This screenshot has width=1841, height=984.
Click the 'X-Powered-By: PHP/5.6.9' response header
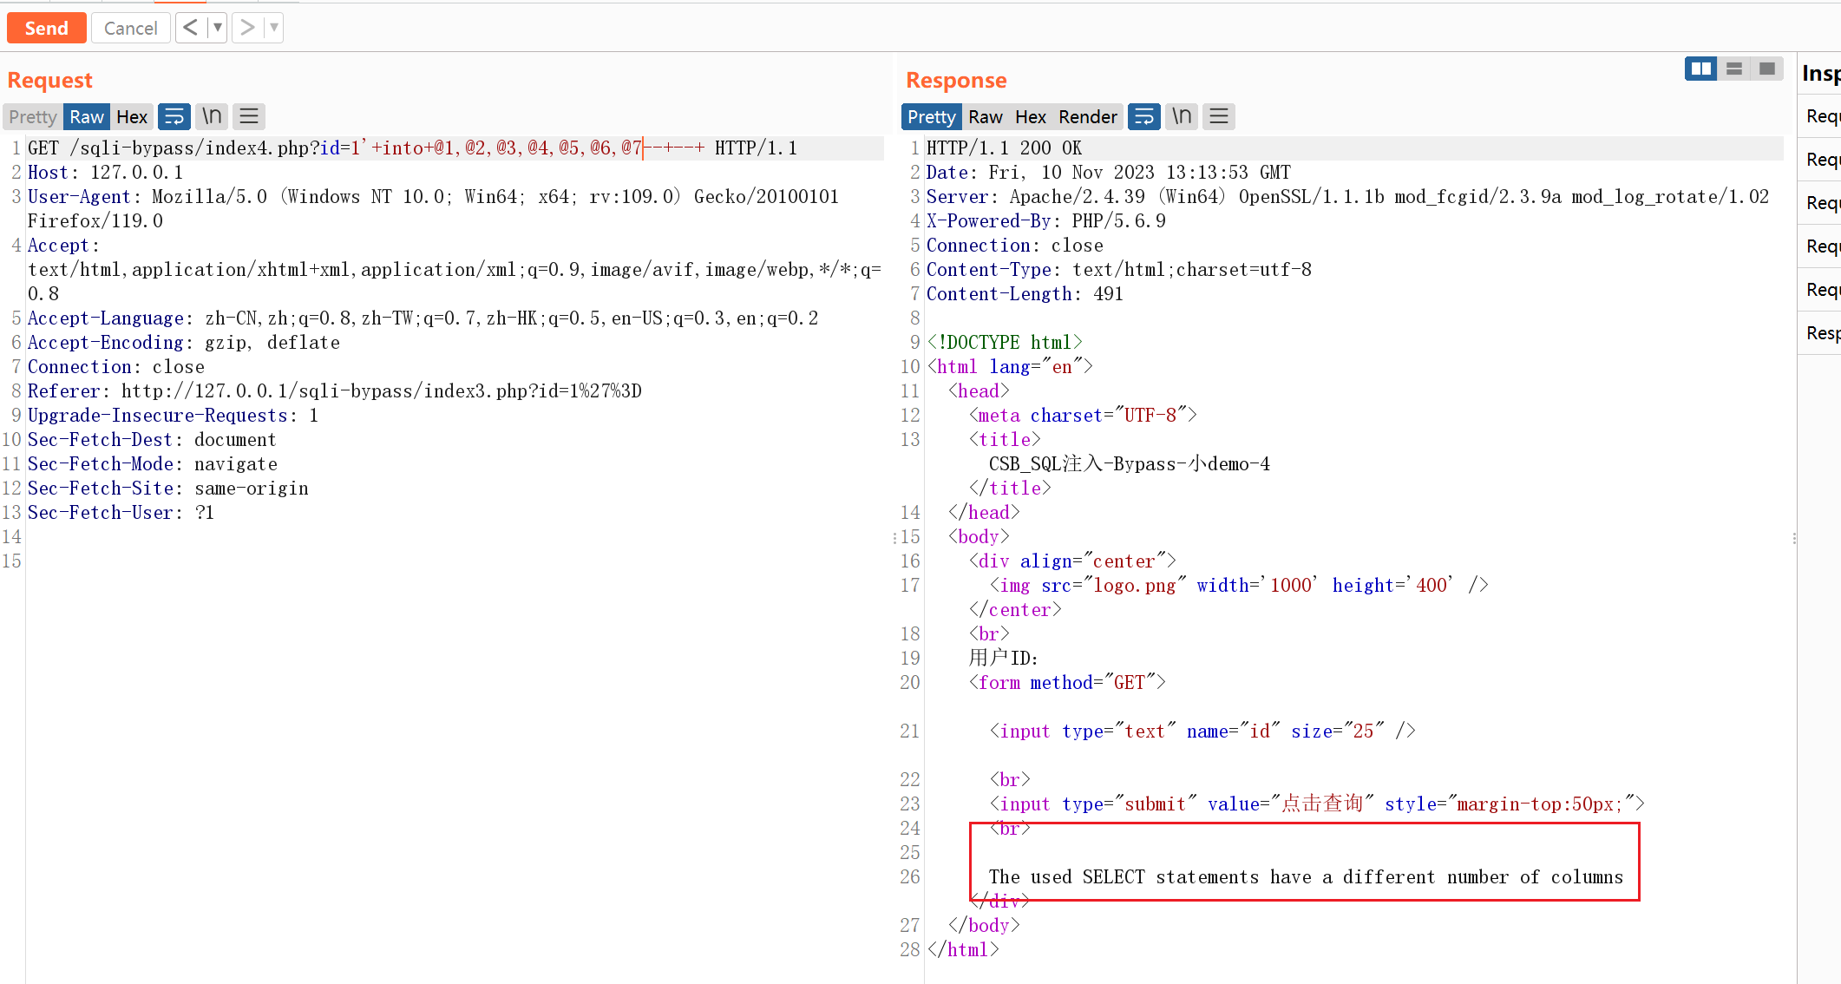[1045, 221]
